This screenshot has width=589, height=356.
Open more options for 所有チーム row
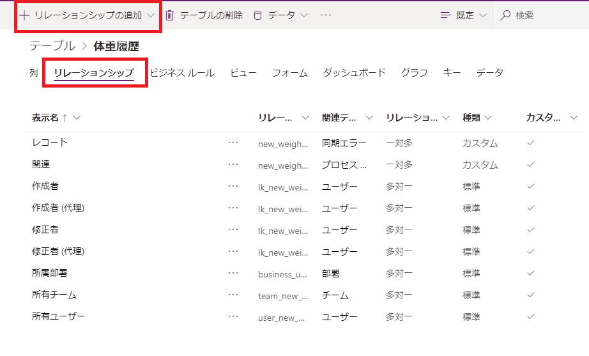pos(233,295)
